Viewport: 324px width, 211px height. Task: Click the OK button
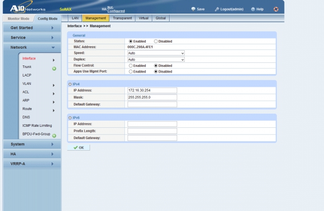point(78,148)
